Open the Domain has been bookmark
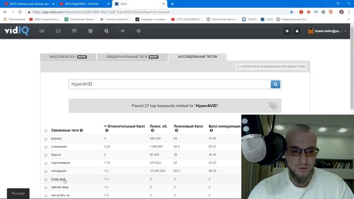This screenshot has width=354, height=199. (222, 19)
